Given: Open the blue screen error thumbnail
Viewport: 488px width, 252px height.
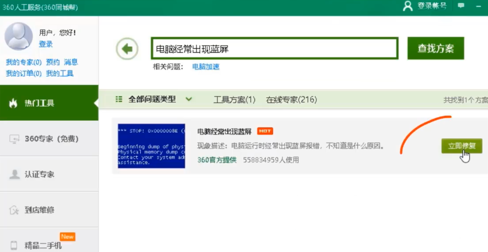Looking at the screenshot, I should [151, 146].
